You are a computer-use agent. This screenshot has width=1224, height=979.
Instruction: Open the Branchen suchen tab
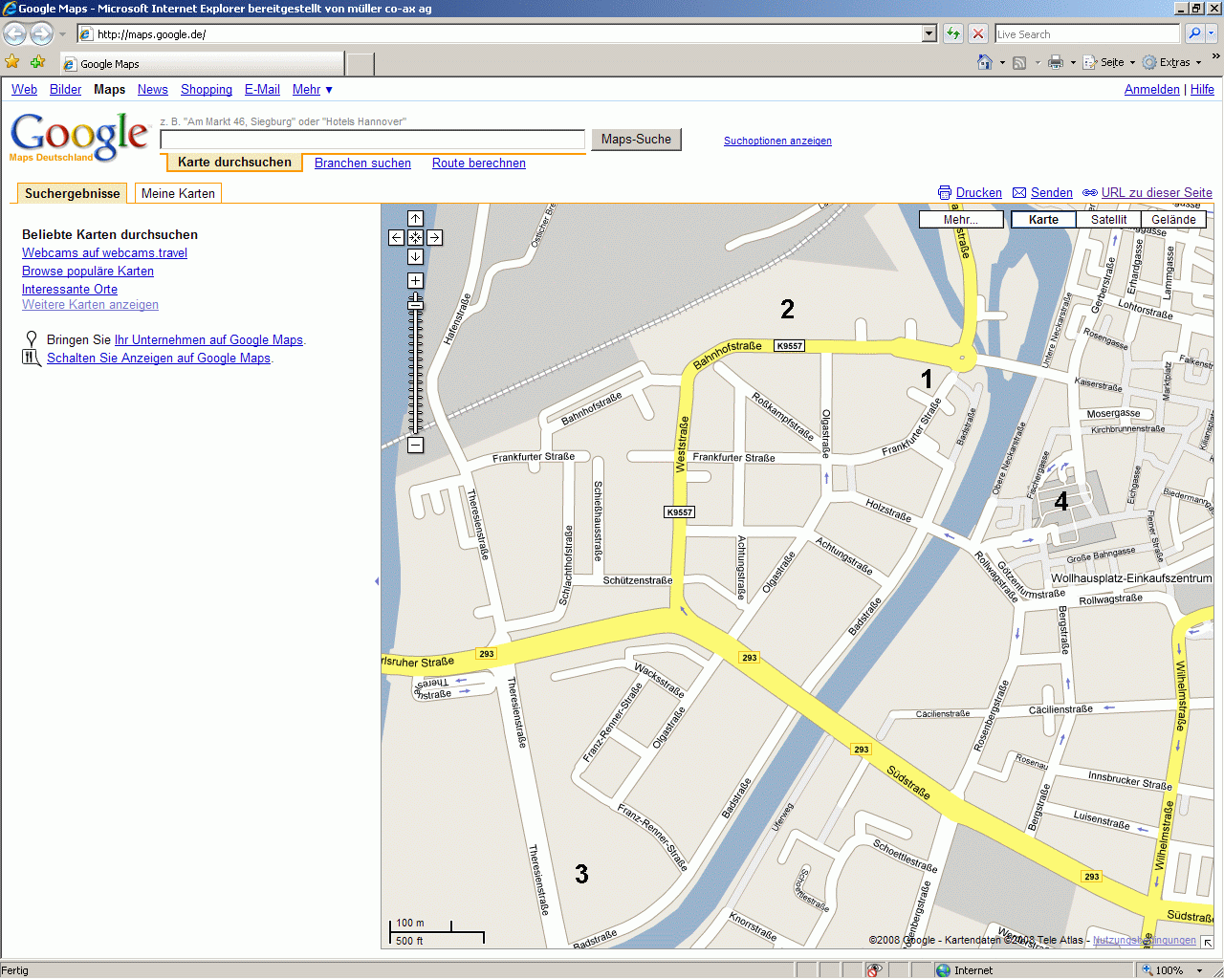362,163
